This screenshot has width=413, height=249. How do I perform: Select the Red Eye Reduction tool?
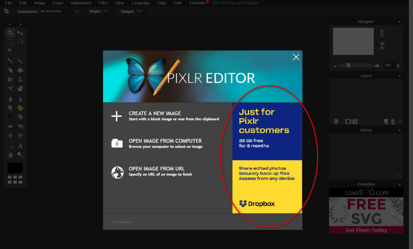click(x=10, y=126)
